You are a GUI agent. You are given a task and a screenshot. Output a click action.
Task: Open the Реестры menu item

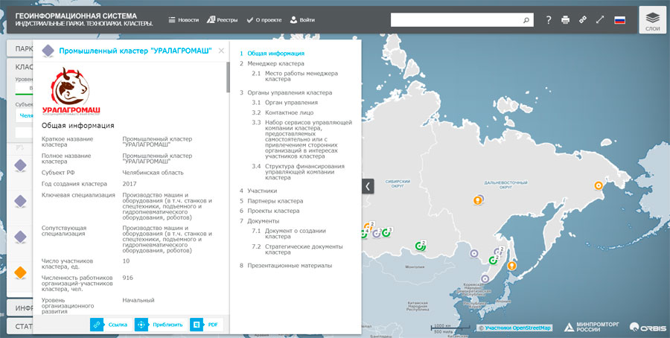222,20
